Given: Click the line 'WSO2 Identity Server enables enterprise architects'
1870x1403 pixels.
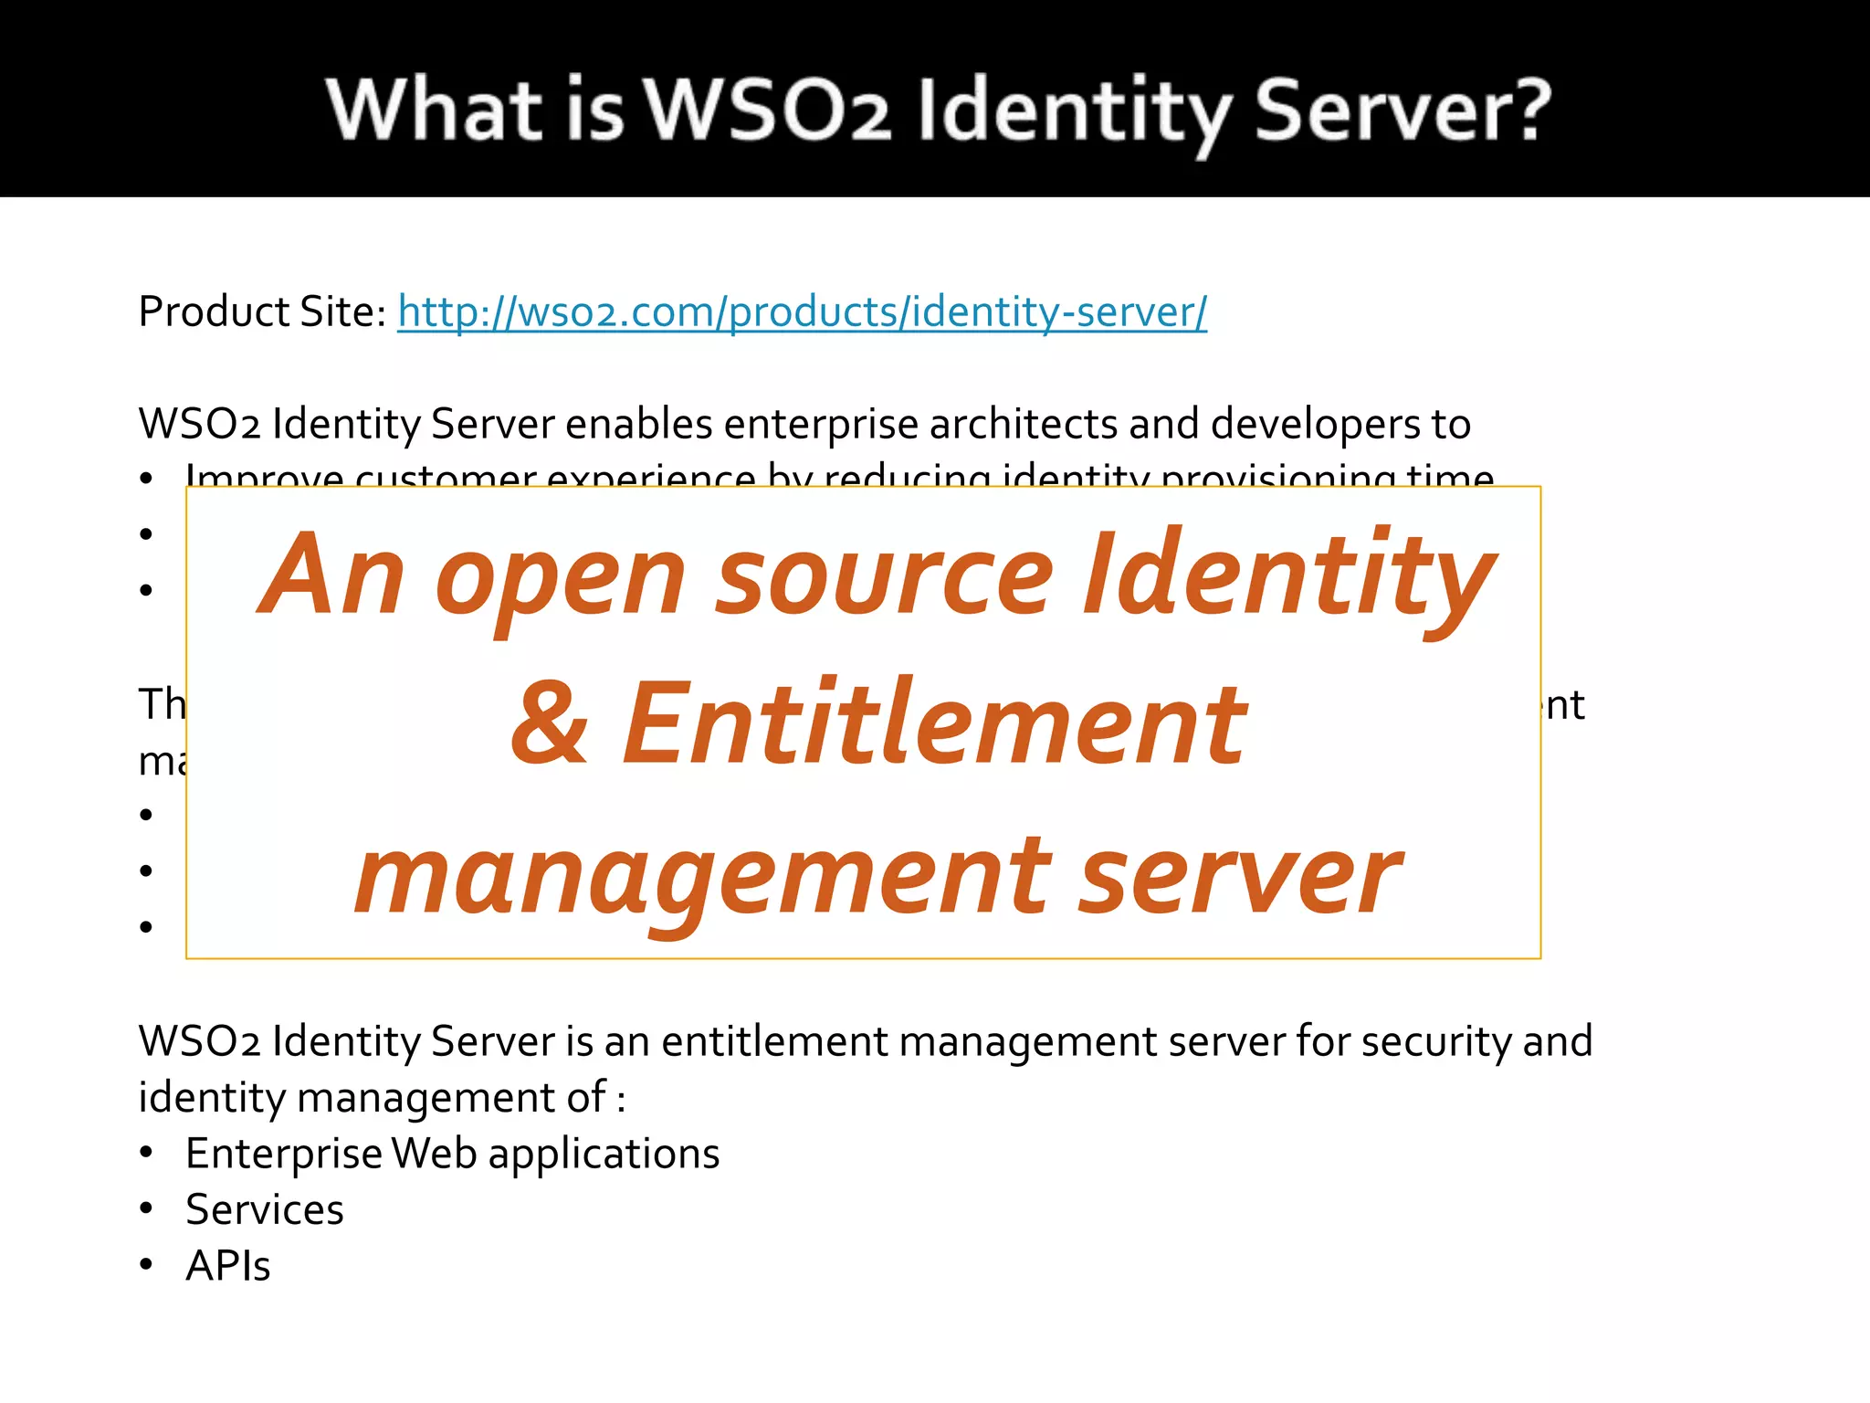Looking at the screenshot, I should [x=804, y=425].
